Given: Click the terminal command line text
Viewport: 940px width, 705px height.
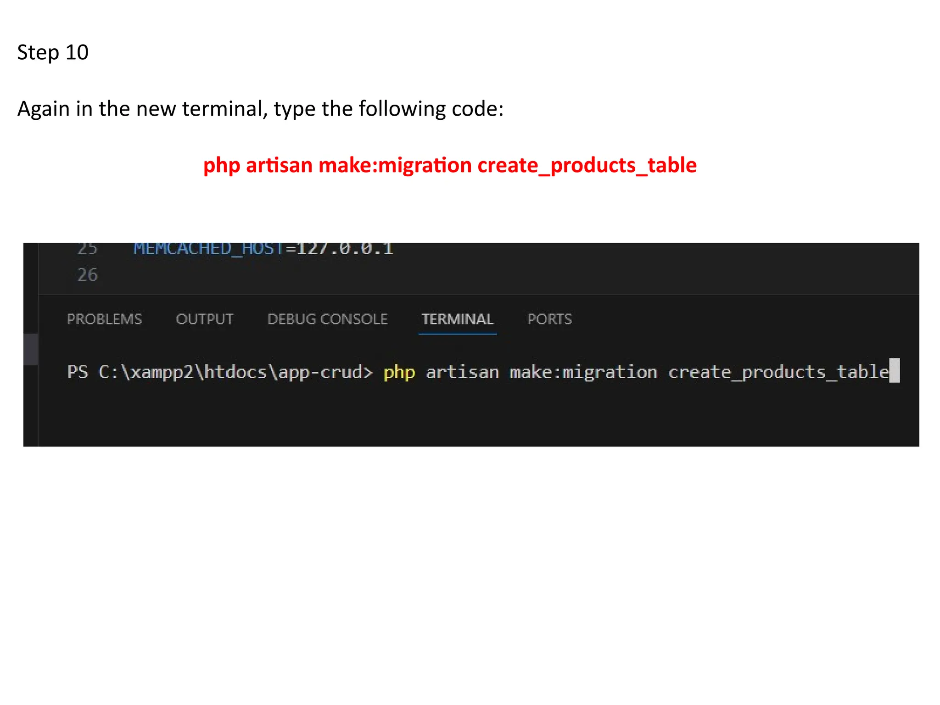Looking at the screenshot, I should 637,372.
